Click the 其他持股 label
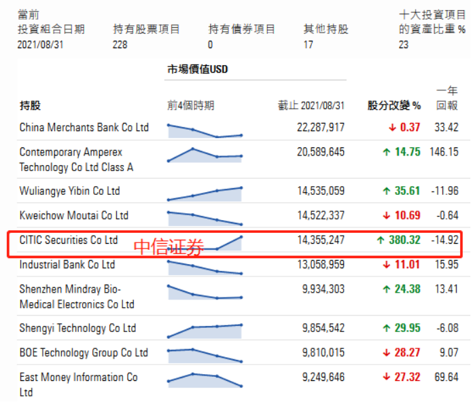The height and width of the screenshot is (402, 471). click(326, 29)
